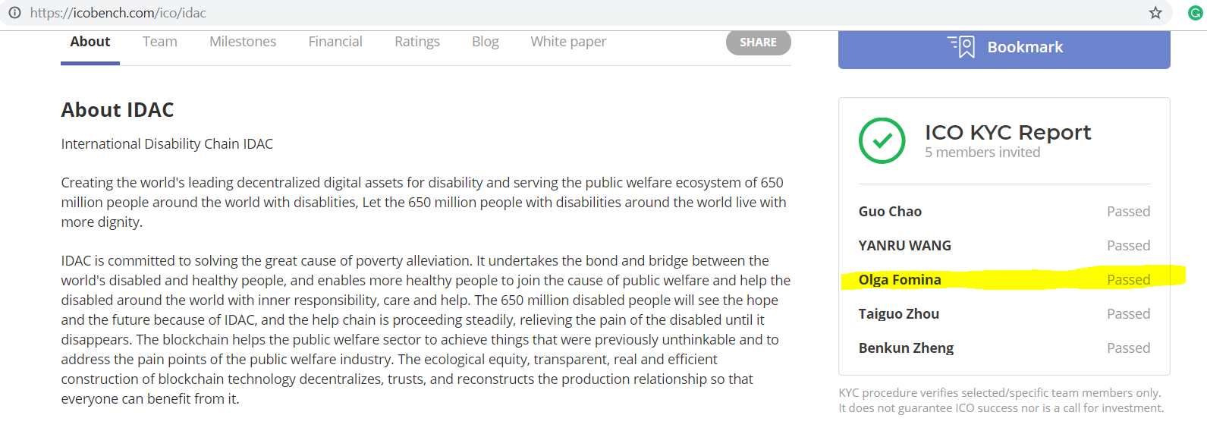
Task: Click the blue Bookmark button
Action: [x=1004, y=49]
